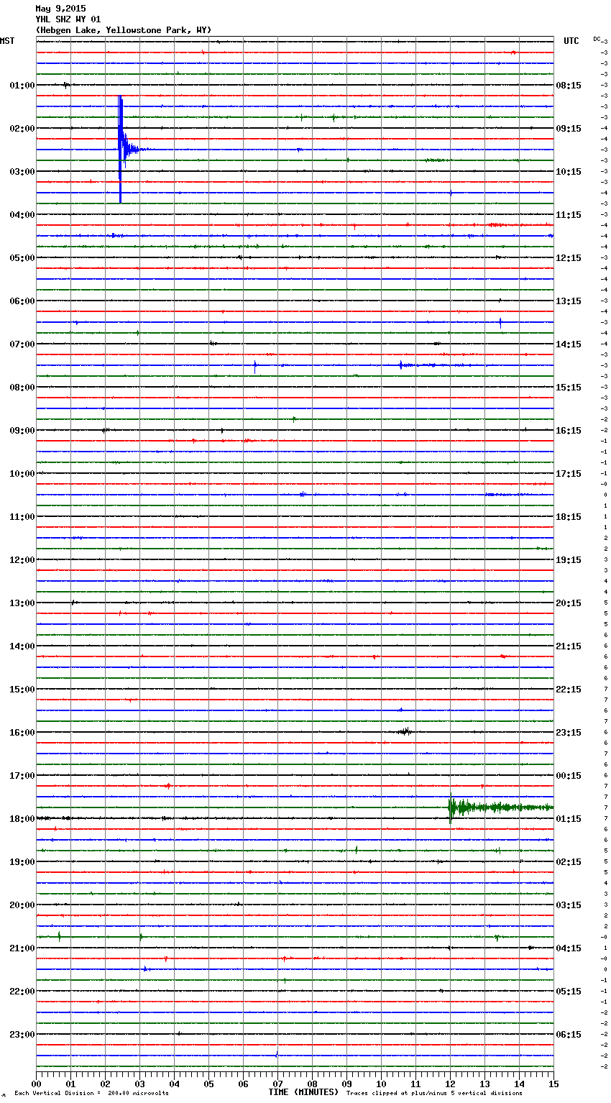Viewport: 611px width, 1103px height.
Task: Select the 16:00 MST time label
Action: pos(22,733)
